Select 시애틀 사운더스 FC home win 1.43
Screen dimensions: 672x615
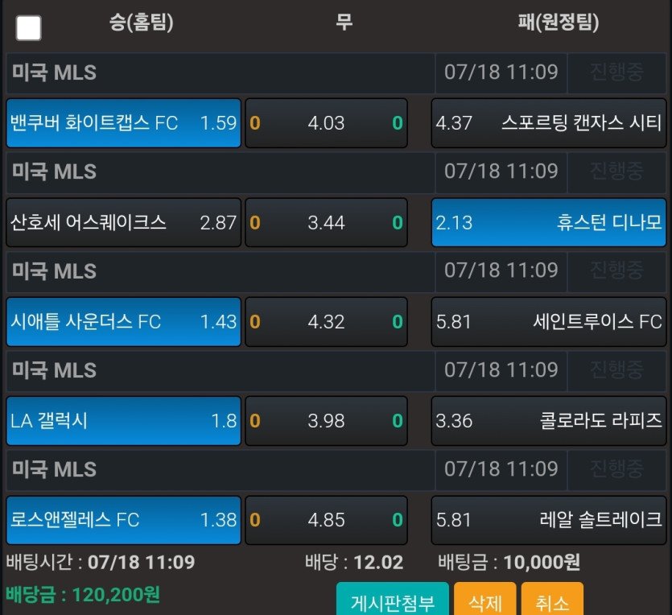124,322
